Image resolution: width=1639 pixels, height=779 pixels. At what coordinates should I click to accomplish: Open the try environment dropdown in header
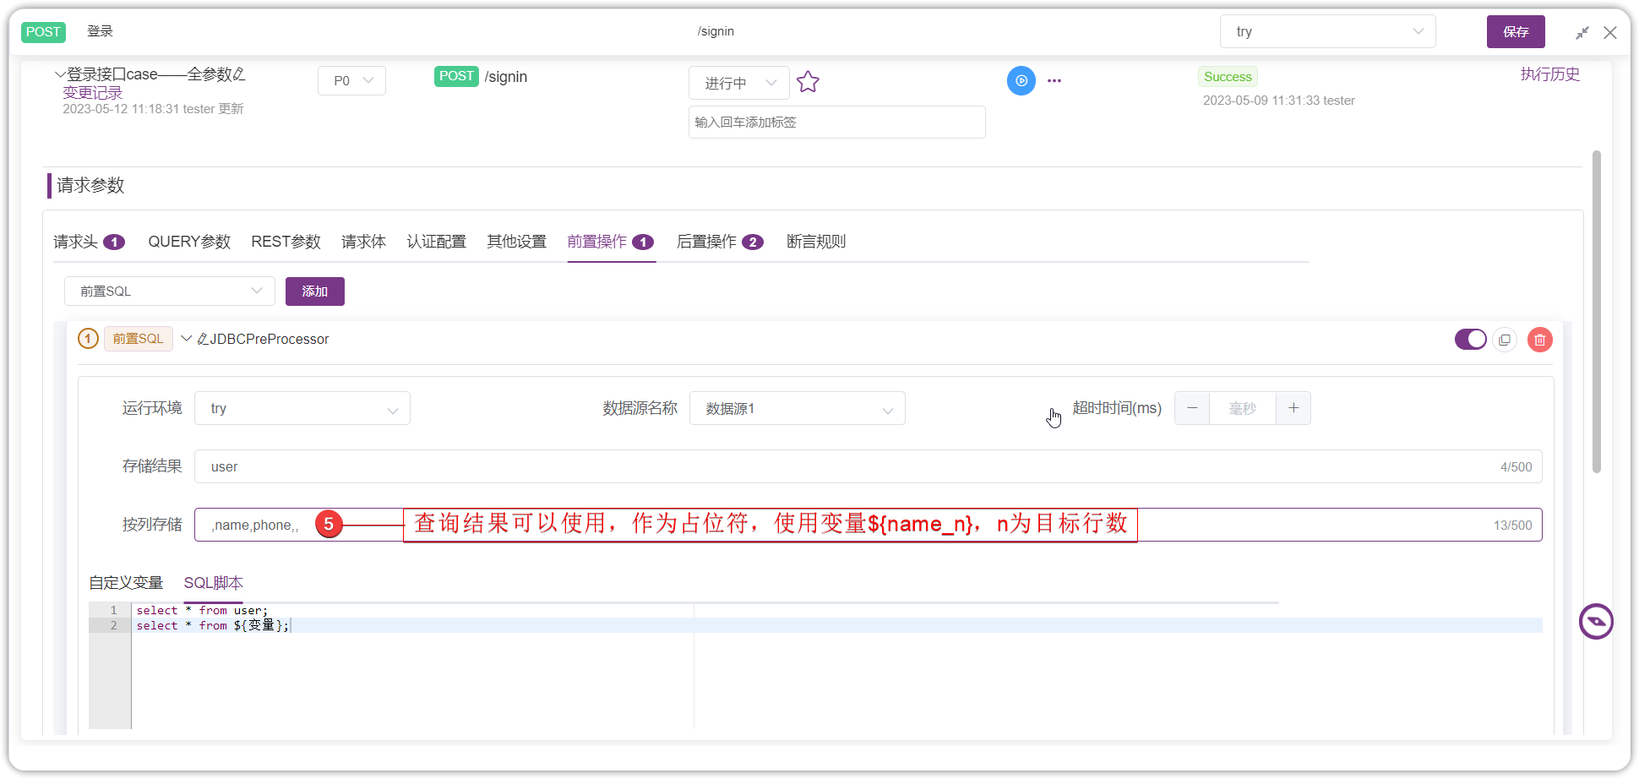pos(1327,31)
